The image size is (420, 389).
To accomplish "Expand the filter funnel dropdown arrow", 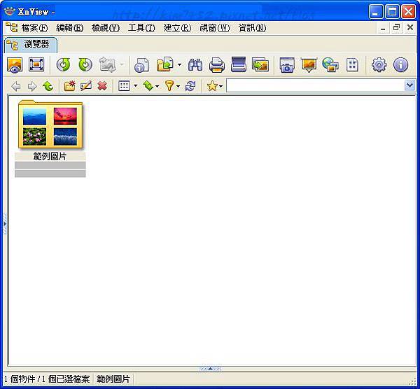I will click(178, 86).
